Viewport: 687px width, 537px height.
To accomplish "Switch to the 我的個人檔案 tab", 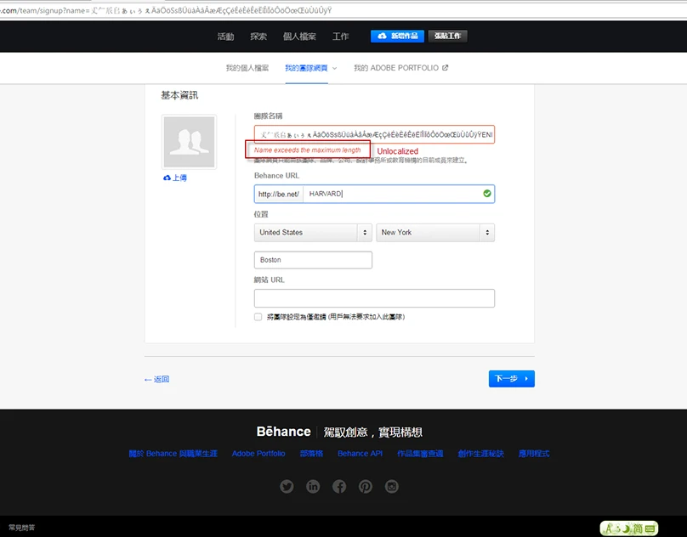I will 247,68.
